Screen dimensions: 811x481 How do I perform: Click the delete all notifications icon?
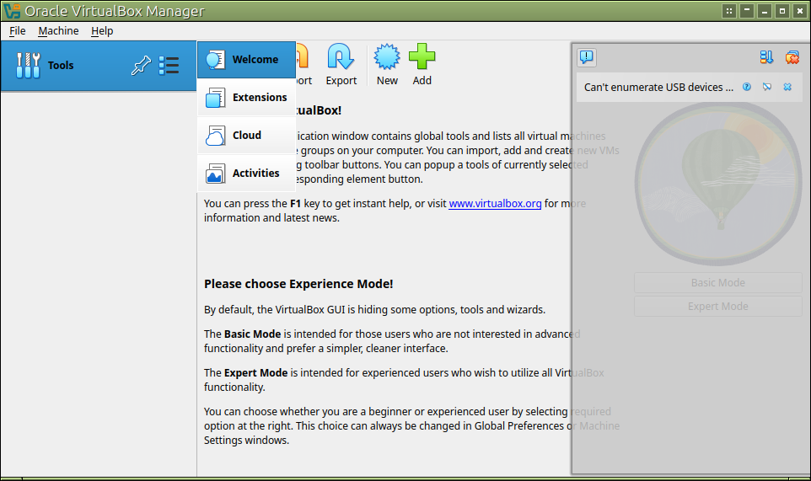click(792, 57)
